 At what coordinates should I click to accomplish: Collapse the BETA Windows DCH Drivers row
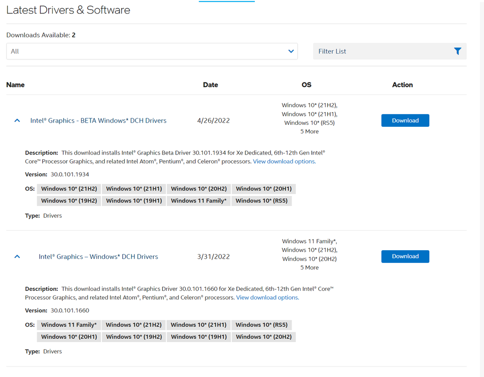click(x=17, y=121)
